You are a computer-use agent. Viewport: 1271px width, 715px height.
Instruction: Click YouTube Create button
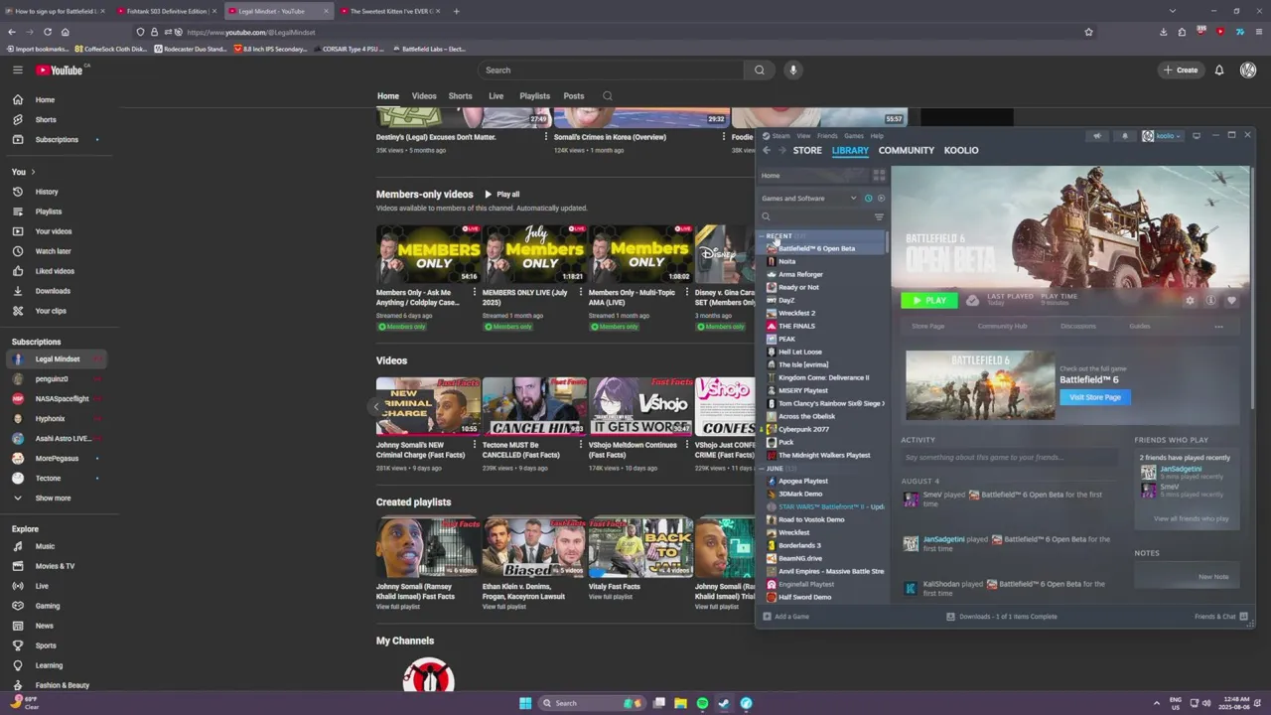(x=1181, y=70)
